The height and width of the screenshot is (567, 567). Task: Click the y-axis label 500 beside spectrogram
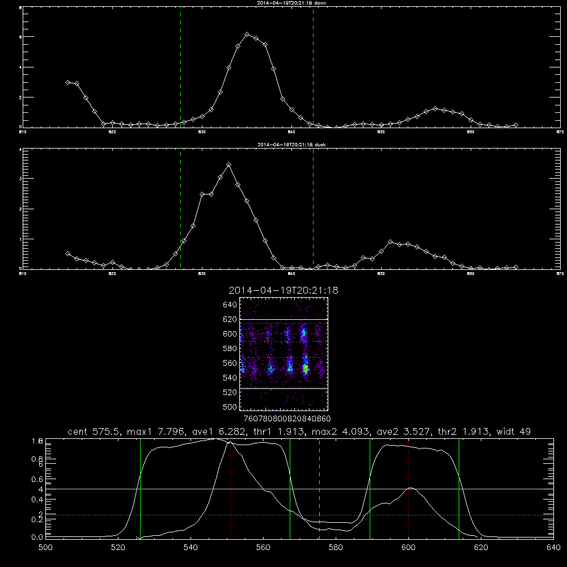pos(230,407)
